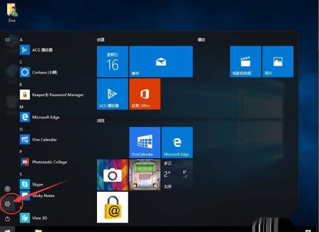The image size is (319, 232).
Task: Open the Photos tile
Action: tap(278, 61)
